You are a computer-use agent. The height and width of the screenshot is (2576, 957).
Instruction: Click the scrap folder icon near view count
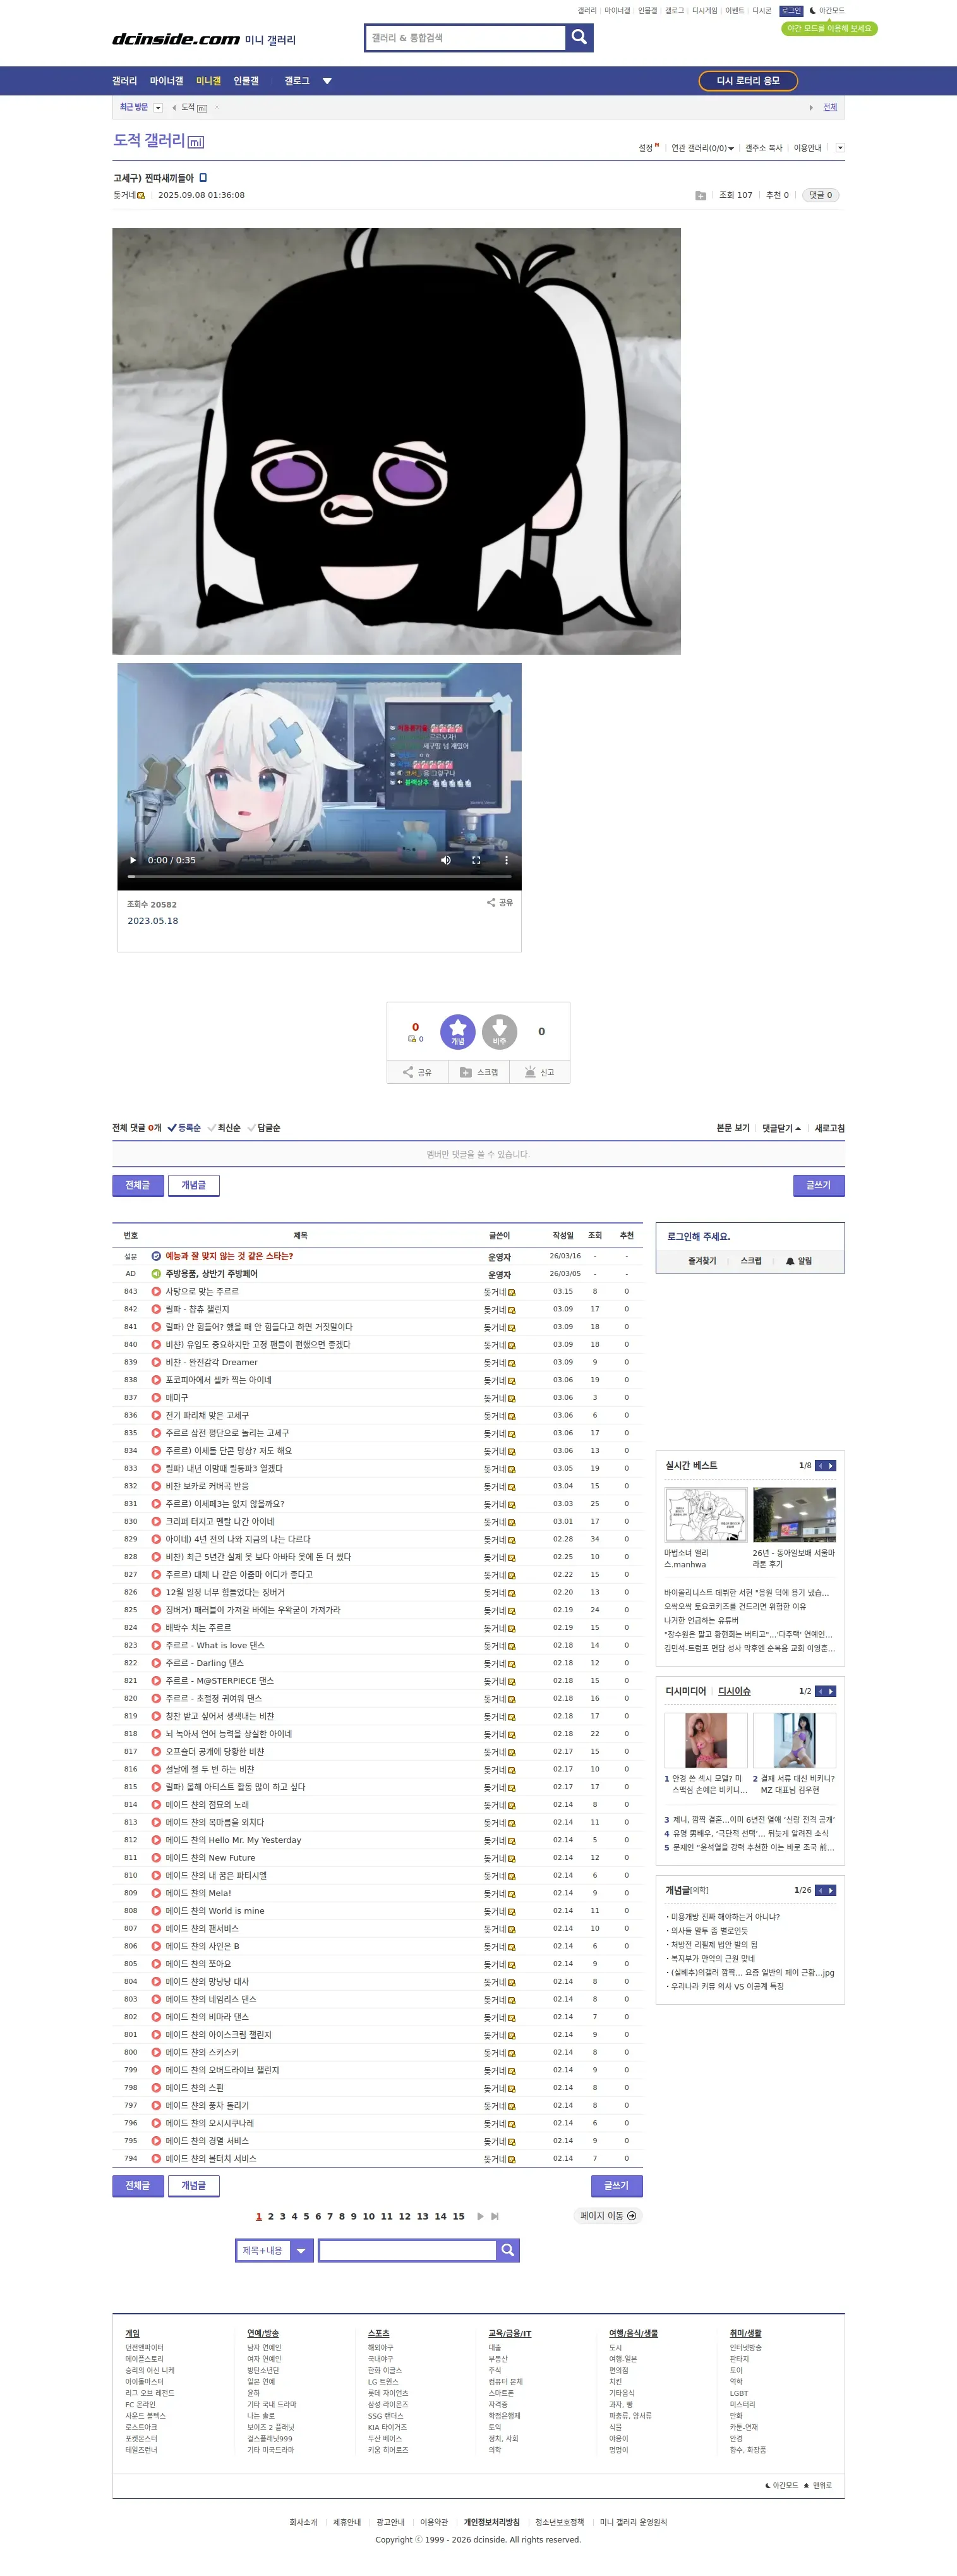[700, 196]
